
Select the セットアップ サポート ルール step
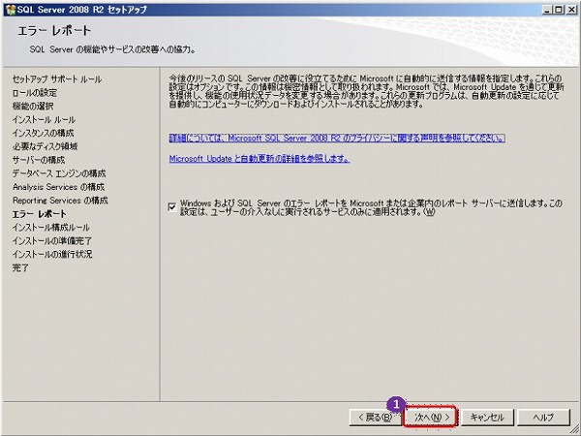tap(57, 79)
